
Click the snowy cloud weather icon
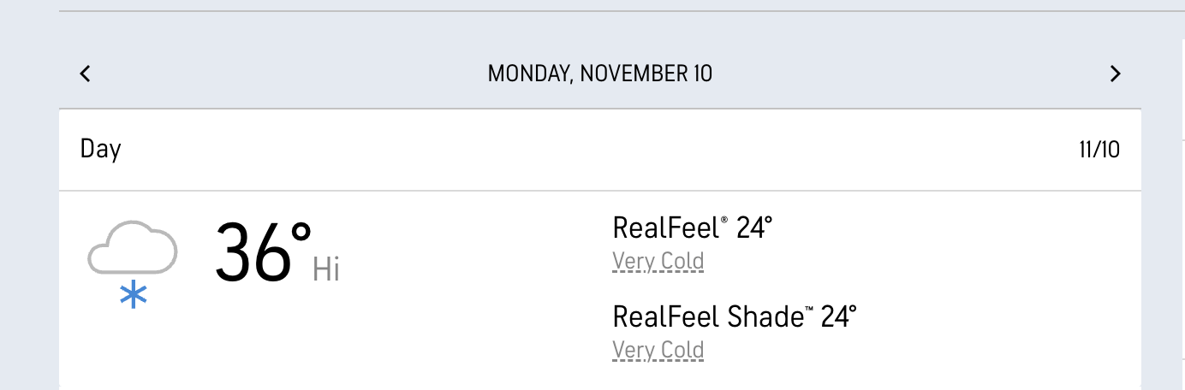132,261
